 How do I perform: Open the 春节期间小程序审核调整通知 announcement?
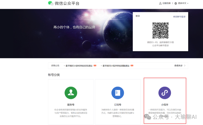116,66
